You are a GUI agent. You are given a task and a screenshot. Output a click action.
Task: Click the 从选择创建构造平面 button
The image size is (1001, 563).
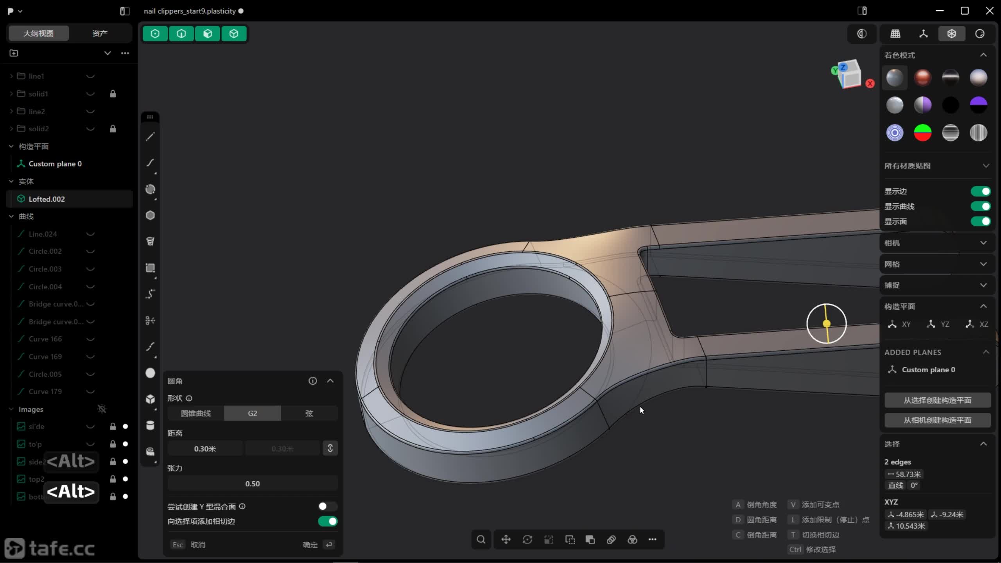click(937, 400)
